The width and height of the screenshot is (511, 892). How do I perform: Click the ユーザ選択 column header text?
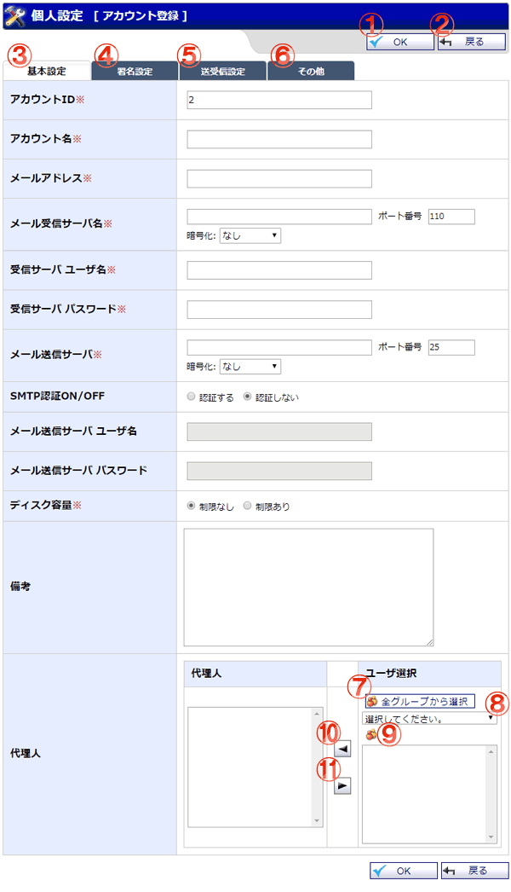click(x=391, y=674)
